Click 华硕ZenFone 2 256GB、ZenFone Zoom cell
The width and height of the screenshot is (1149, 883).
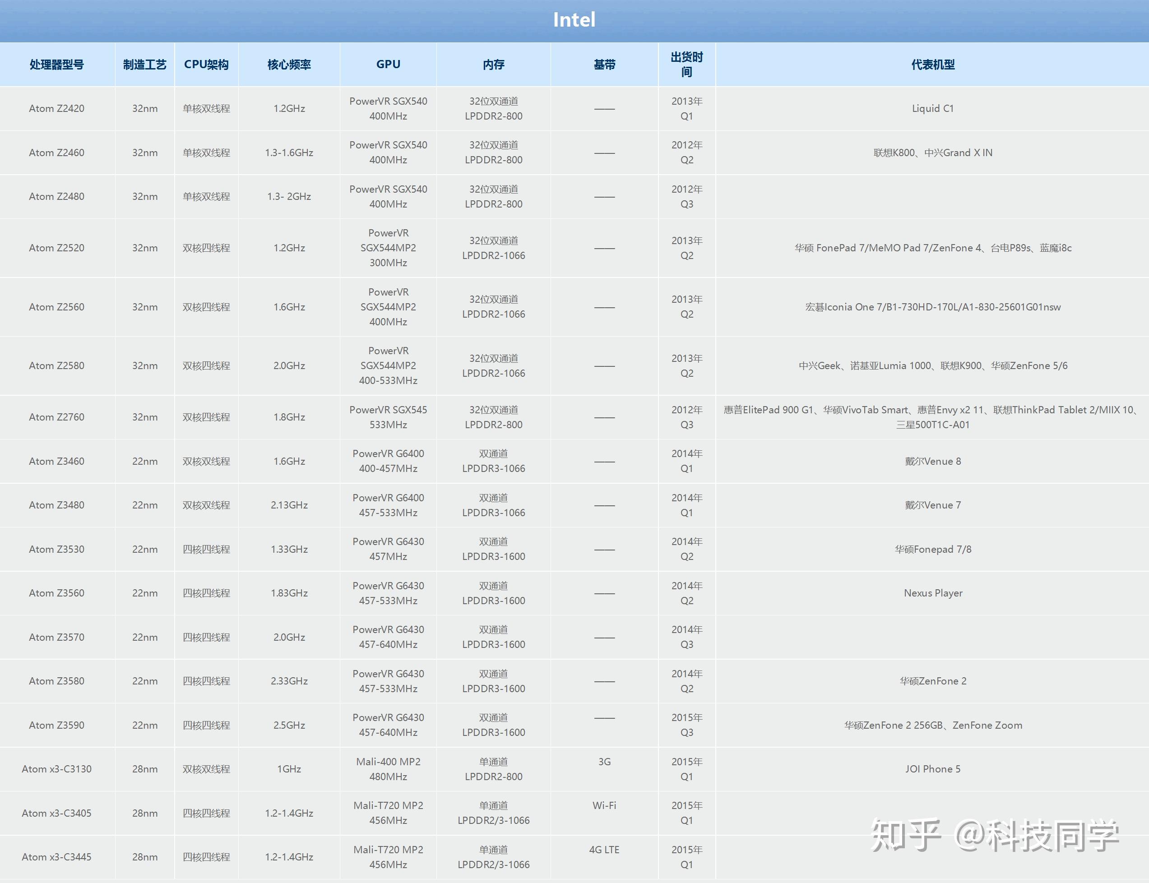tap(932, 726)
